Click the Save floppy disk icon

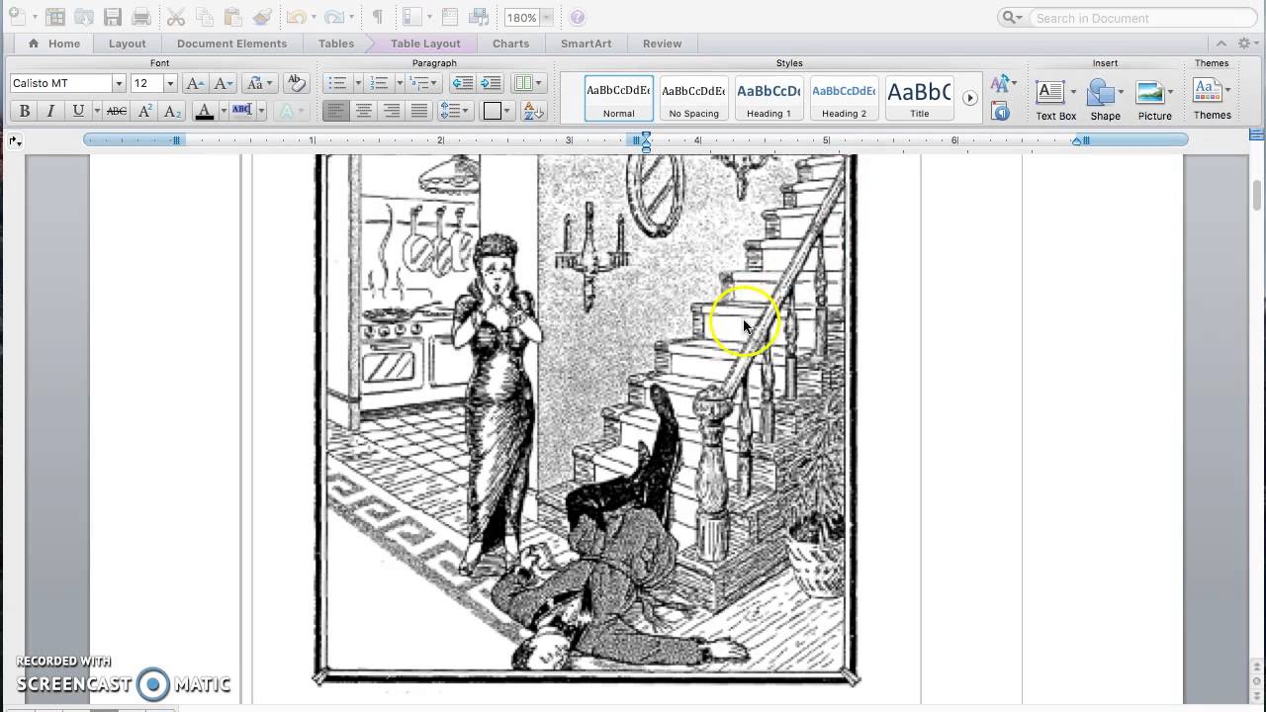[x=113, y=17]
